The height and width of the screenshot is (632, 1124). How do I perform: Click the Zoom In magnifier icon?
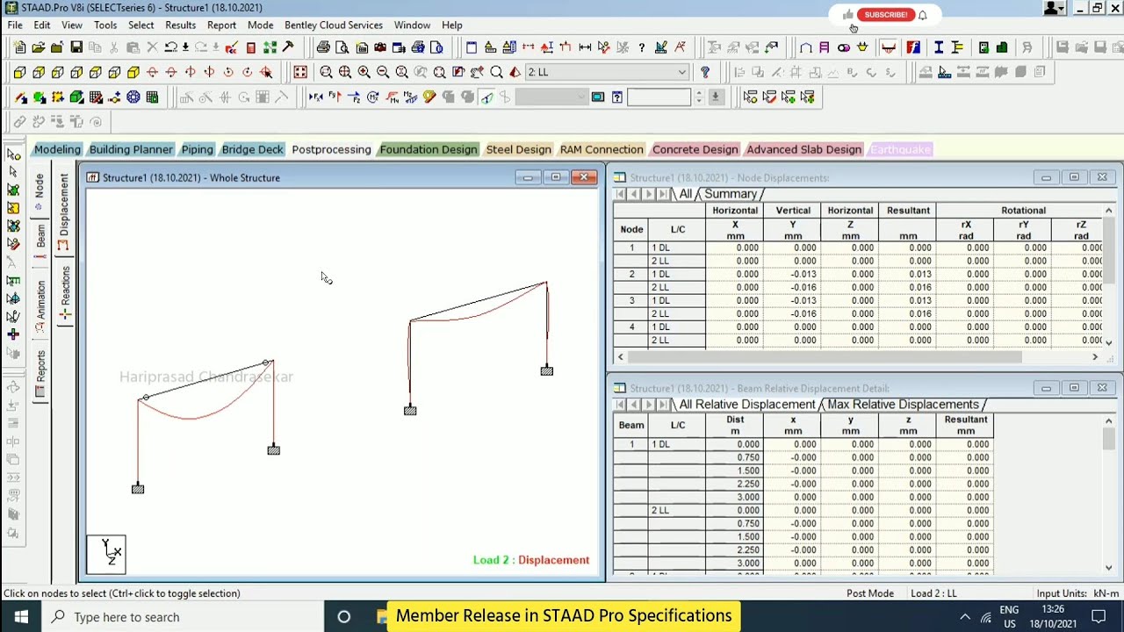coord(364,72)
